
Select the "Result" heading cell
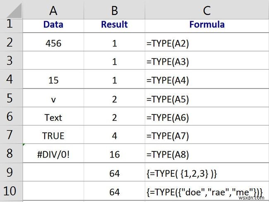tap(114, 24)
